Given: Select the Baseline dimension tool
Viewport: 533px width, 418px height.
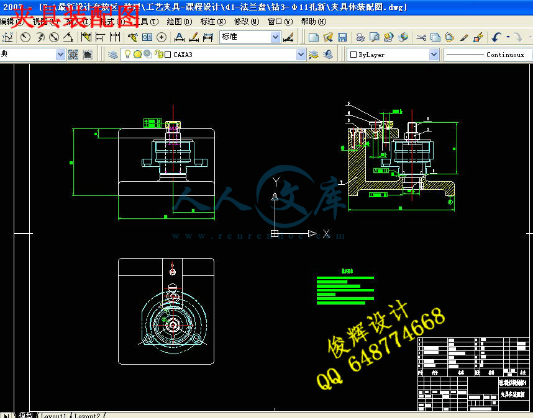Looking at the screenshot, I should (x=100, y=37).
